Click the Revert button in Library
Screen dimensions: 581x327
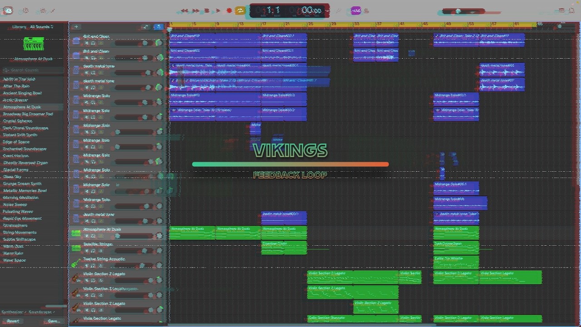13,321
